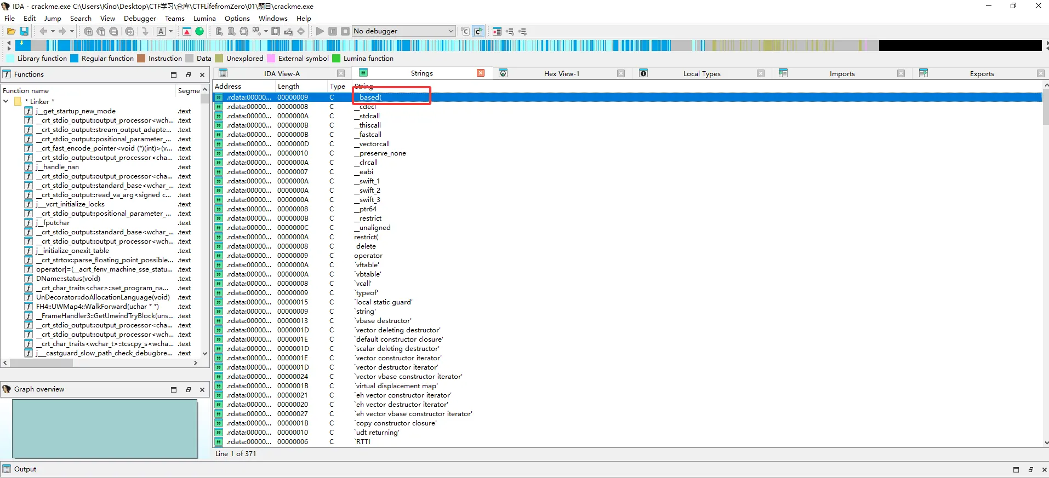Open the Search menu
1049x478 pixels.
point(81,18)
